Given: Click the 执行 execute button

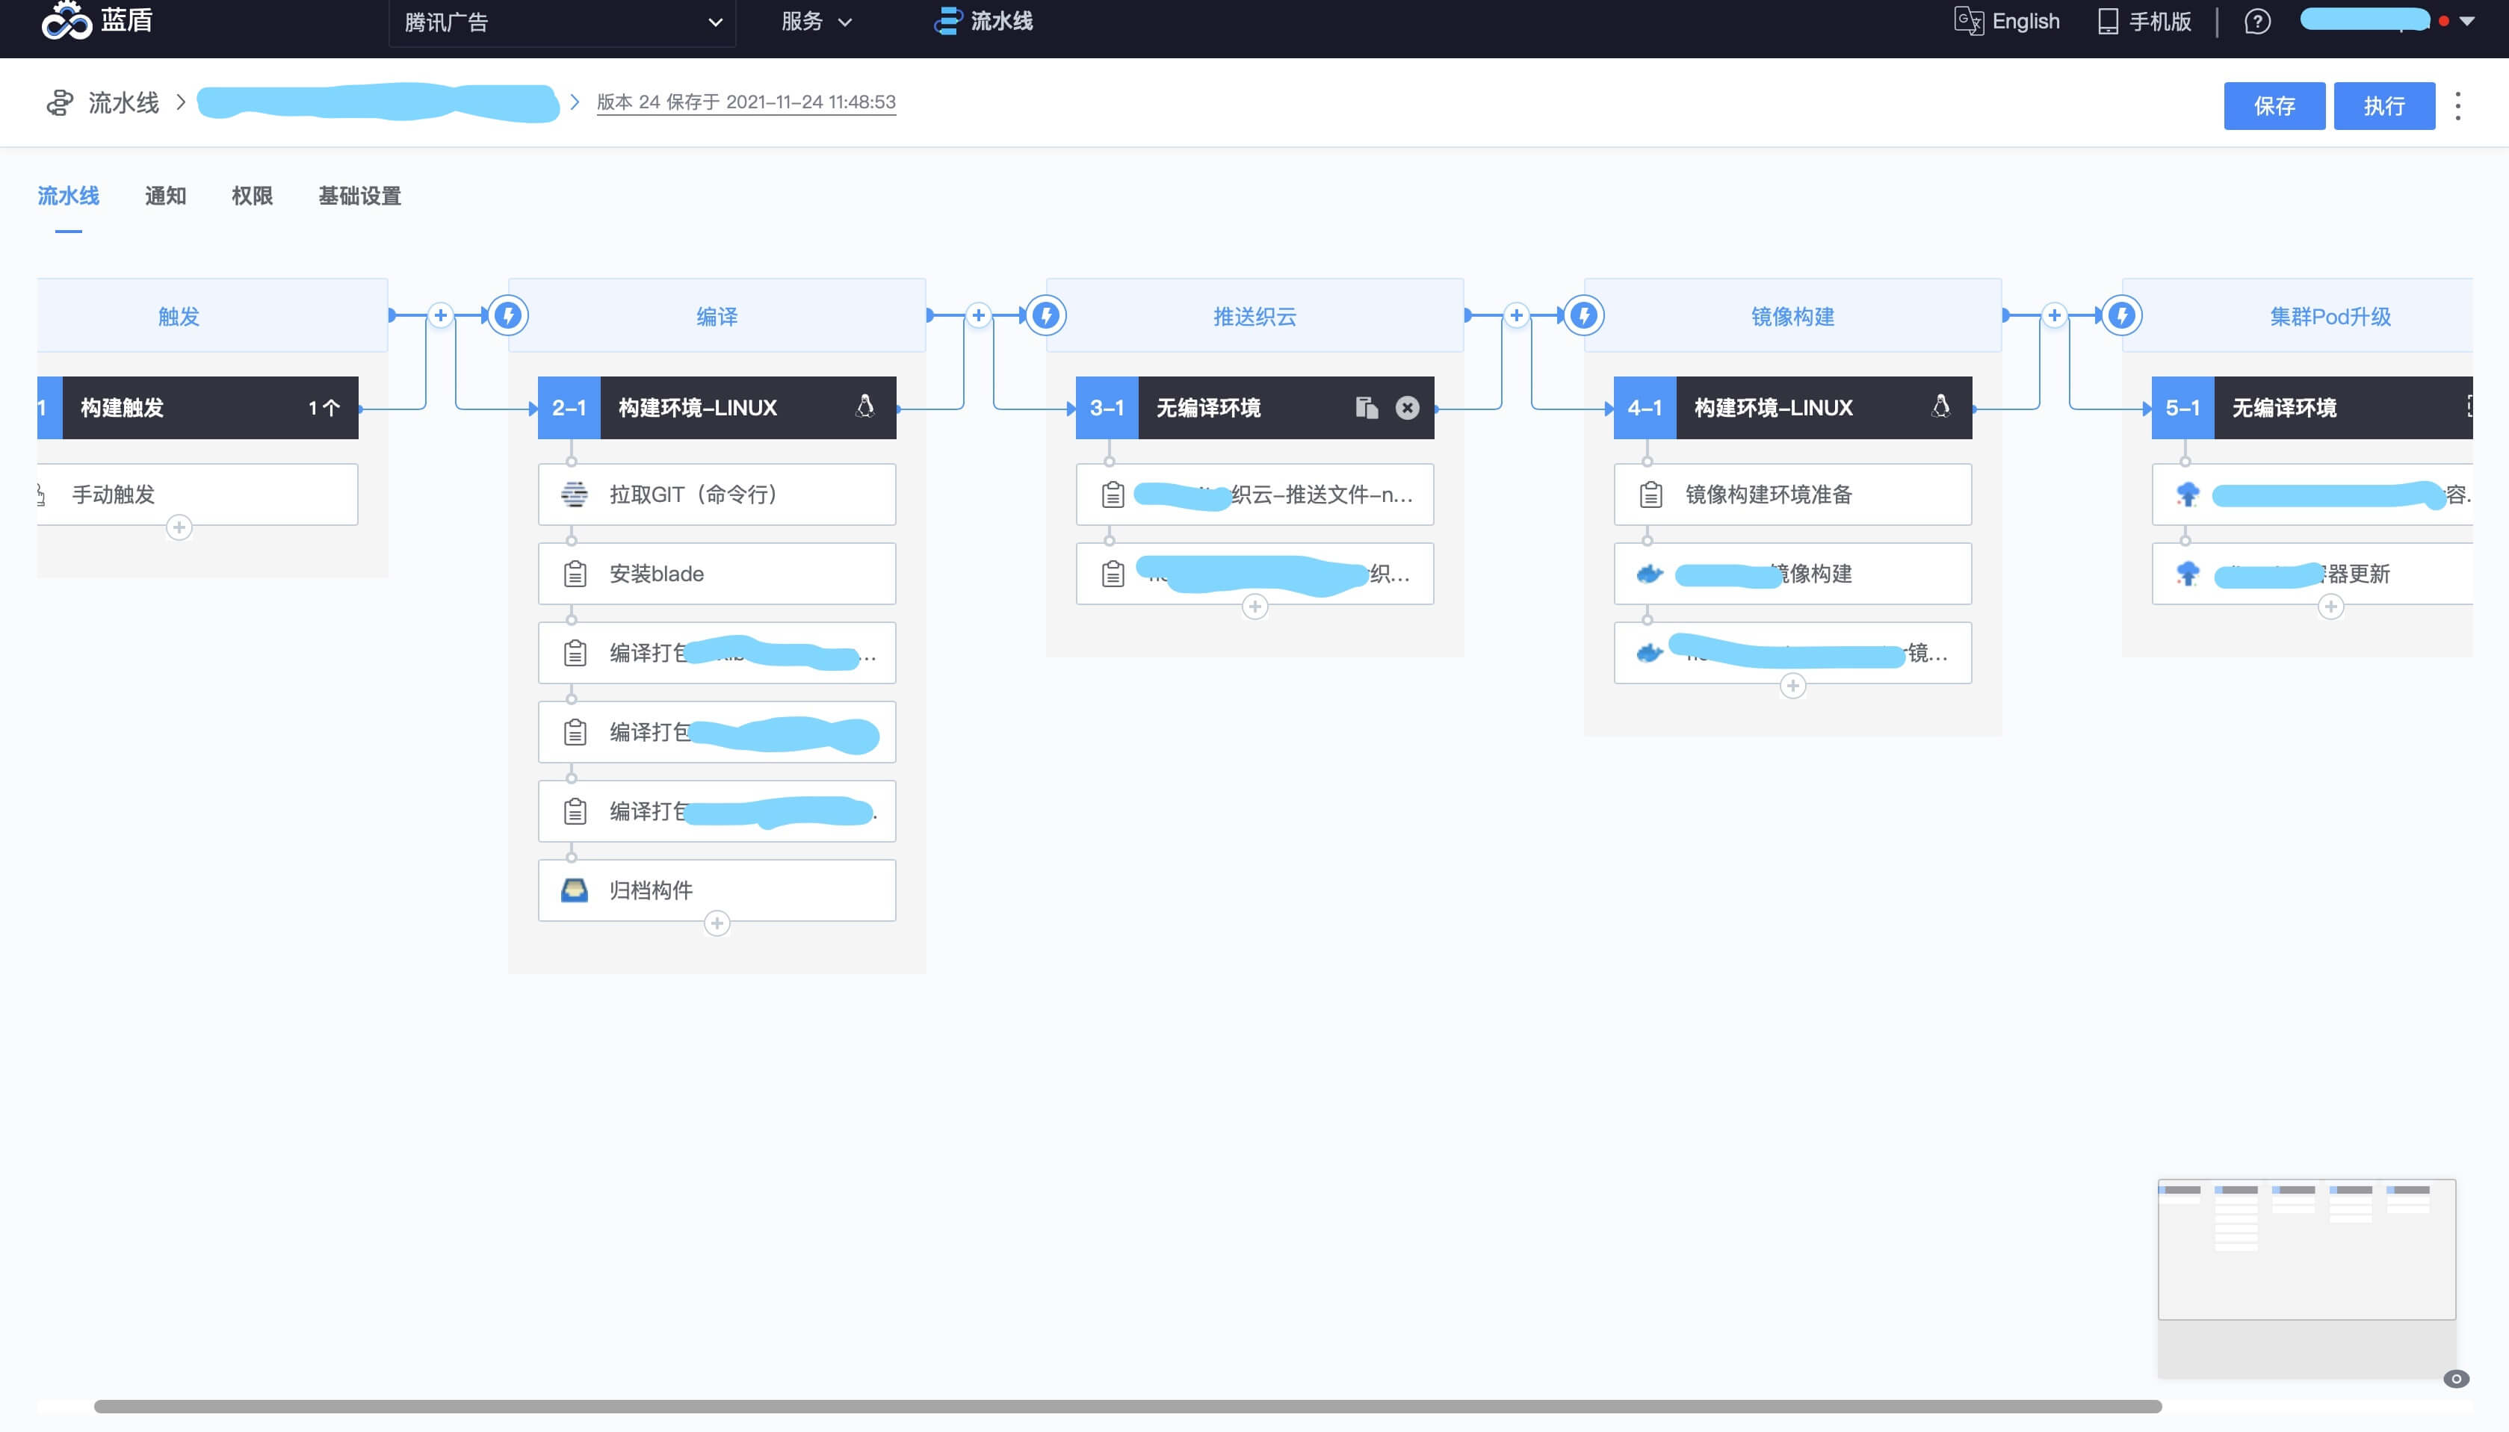Looking at the screenshot, I should 2384,106.
